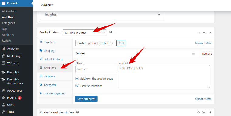
Task: Click the FunnelKit Automations logo icon
Action: point(3,80)
